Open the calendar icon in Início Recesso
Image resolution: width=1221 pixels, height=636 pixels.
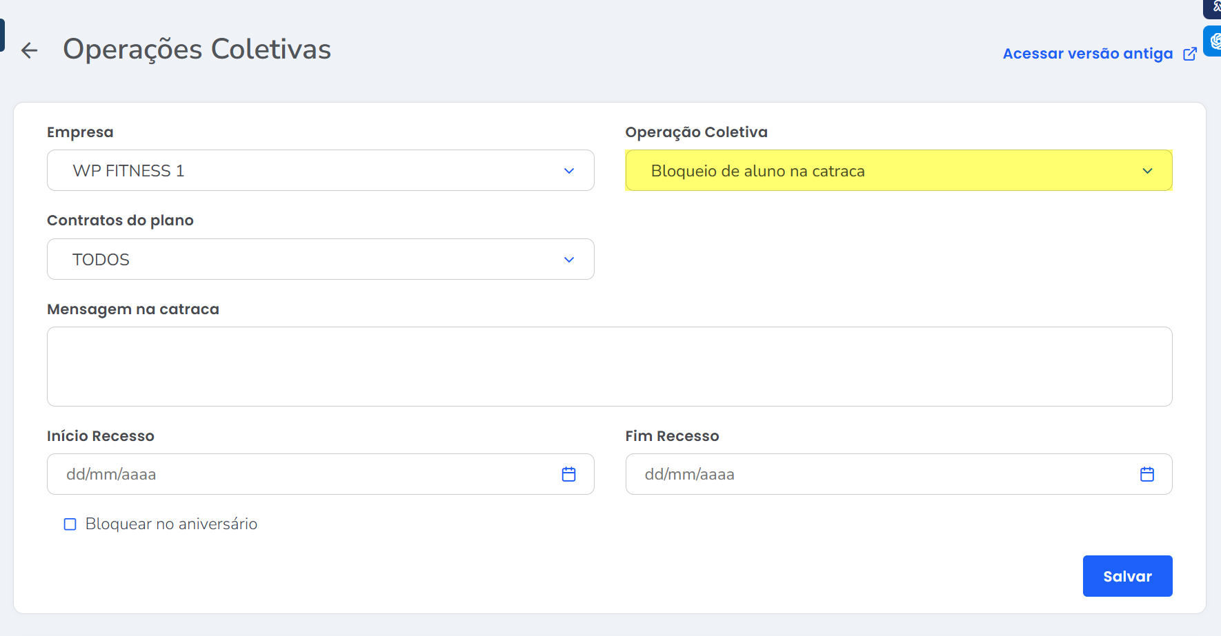(568, 474)
